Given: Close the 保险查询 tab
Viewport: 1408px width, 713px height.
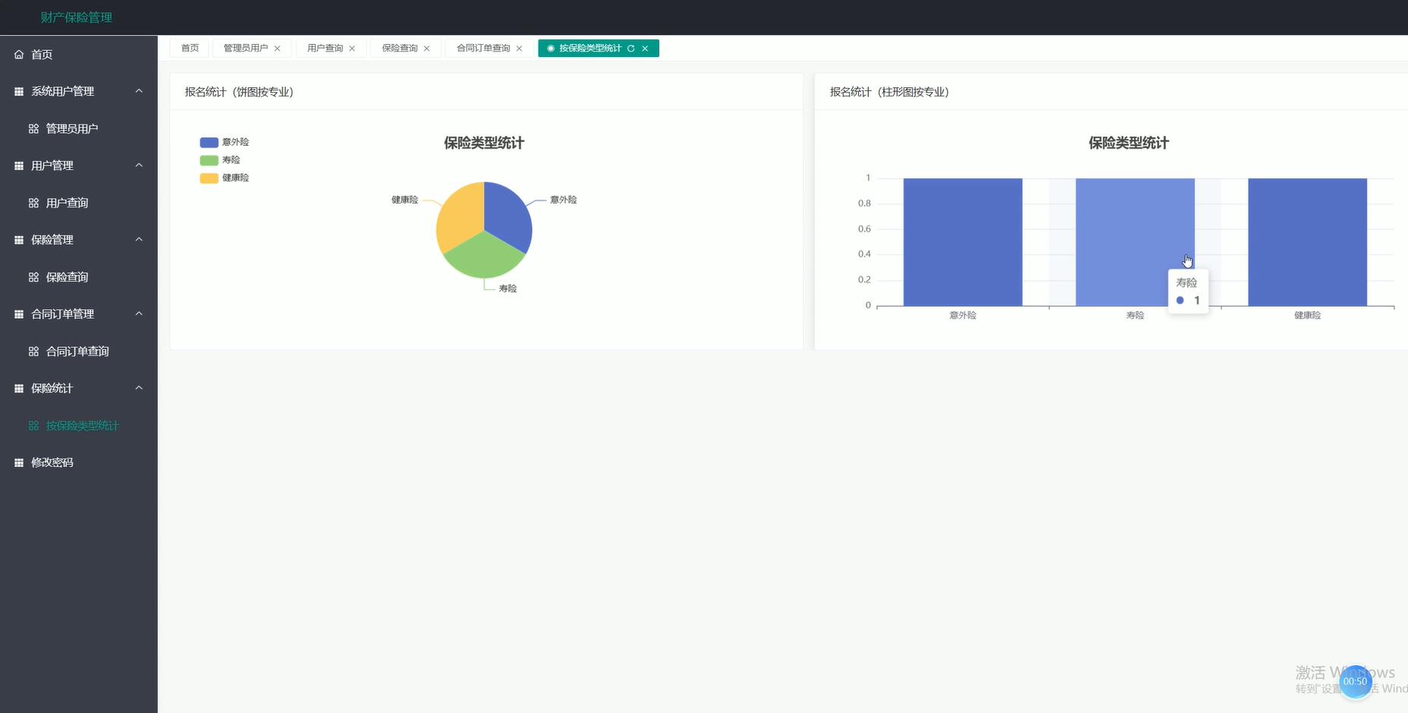Looking at the screenshot, I should click(426, 49).
